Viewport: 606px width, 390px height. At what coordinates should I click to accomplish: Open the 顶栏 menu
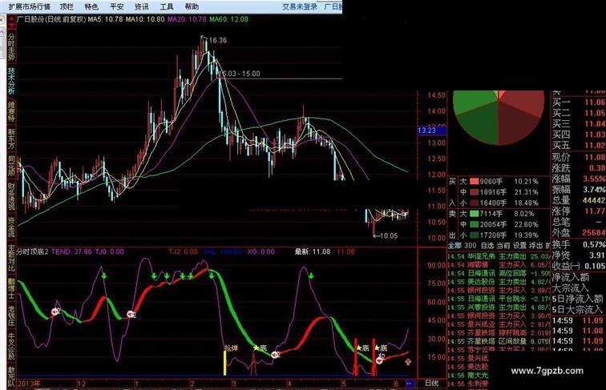(67, 6)
